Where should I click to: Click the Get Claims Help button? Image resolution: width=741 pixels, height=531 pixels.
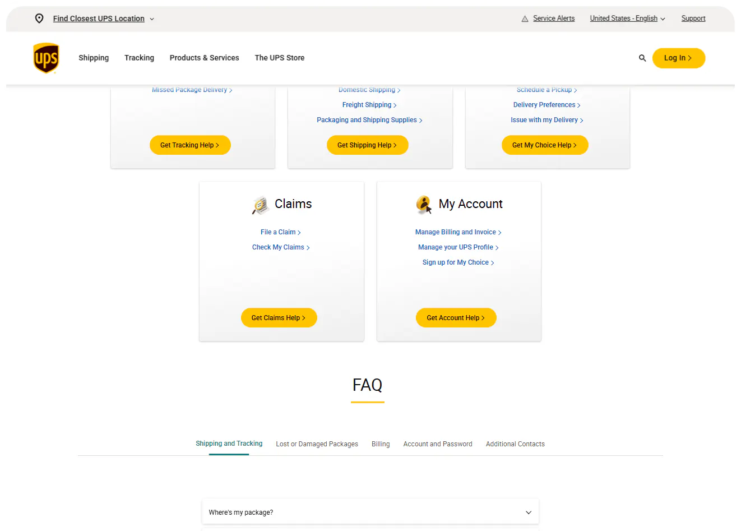[x=279, y=318]
